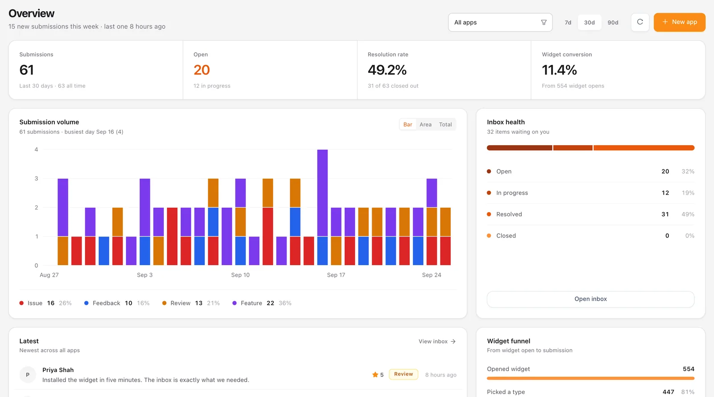Click the Inbox health stacked status bar
This screenshot has height=397, width=714.
click(590, 148)
